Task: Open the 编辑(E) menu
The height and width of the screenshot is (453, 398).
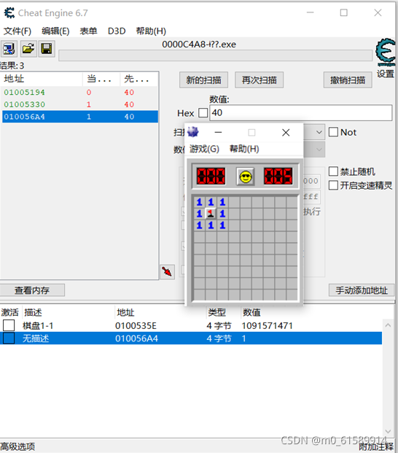Action: point(55,31)
